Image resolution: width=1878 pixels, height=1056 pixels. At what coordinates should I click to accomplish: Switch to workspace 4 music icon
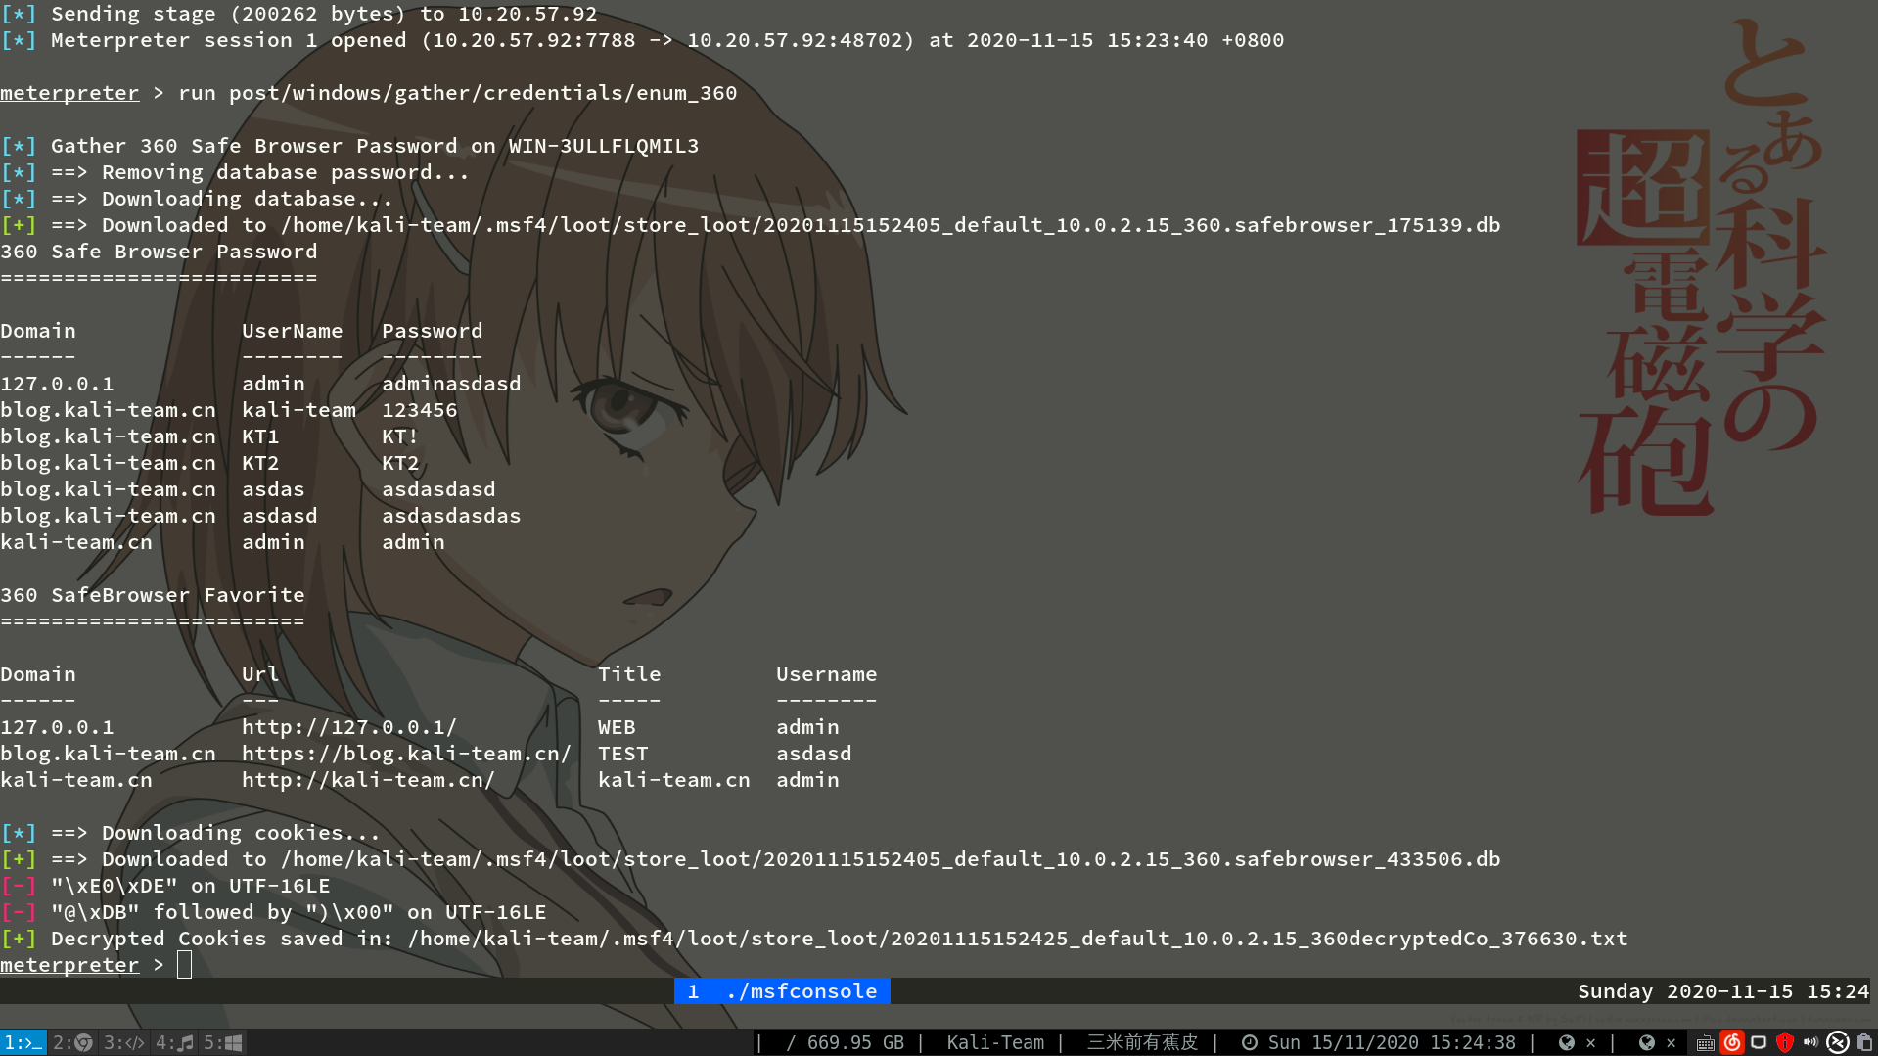(x=174, y=1043)
